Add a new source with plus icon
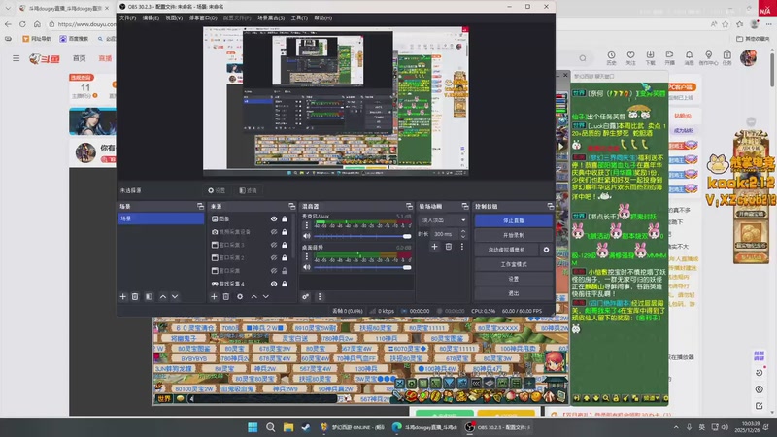 [x=214, y=297]
